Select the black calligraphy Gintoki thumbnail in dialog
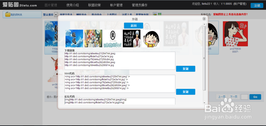 click(132, 39)
